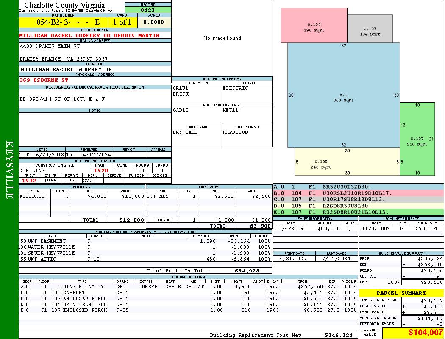The width and height of the screenshot is (445, 339).
Task: Select the map number 054-B2-3 field
Action: tap(63, 22)
